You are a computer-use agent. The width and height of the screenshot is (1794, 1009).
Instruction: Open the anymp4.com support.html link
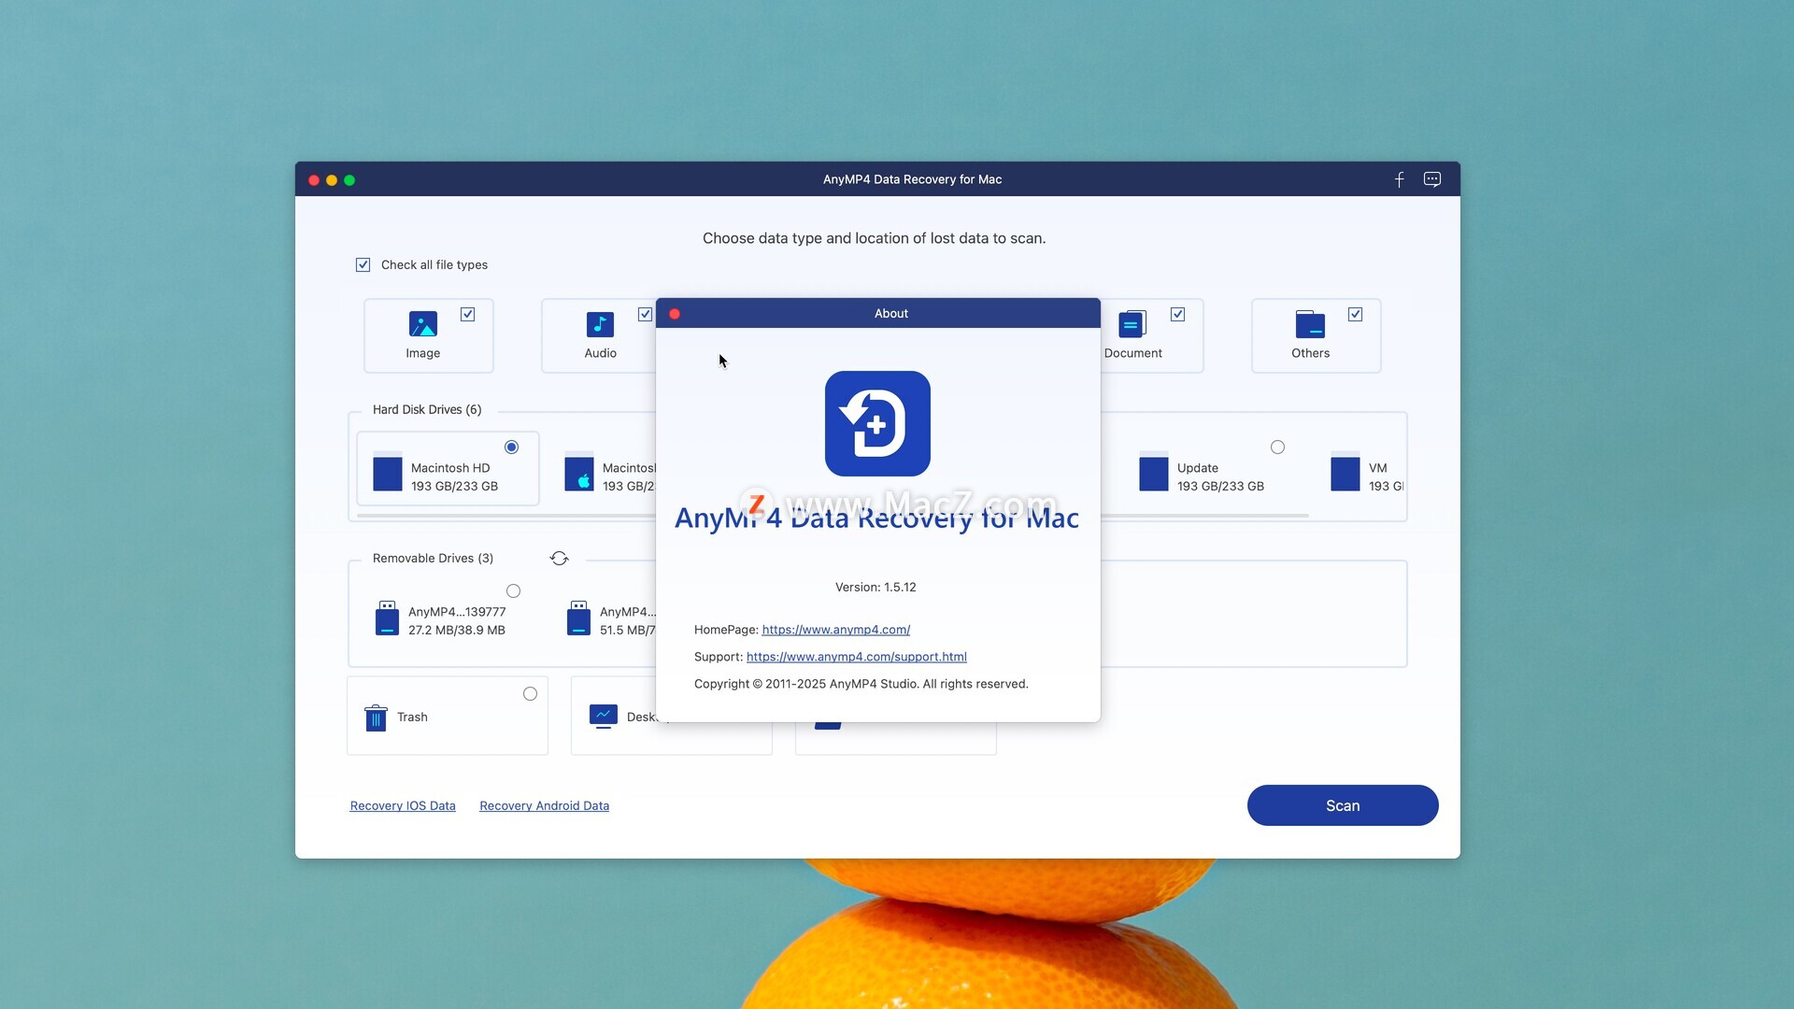tap(856, 657)
